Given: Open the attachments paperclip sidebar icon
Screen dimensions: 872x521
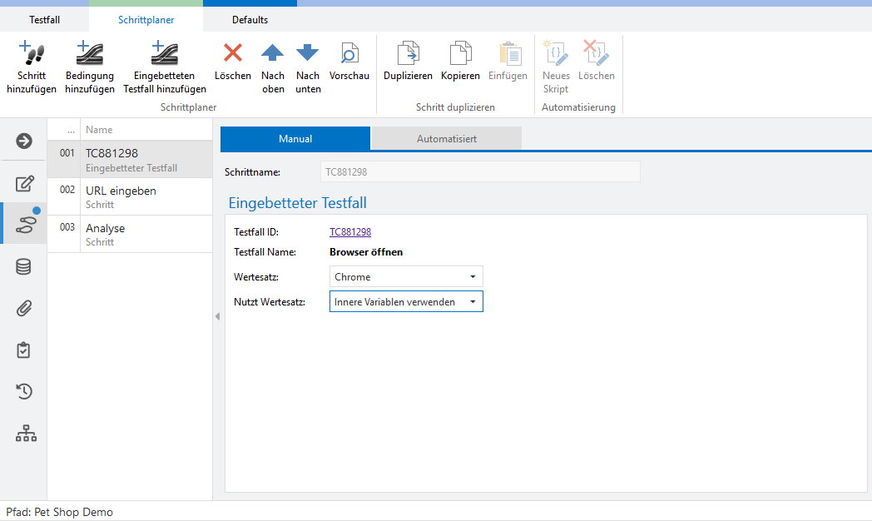Looking at the screenshot, I should click(x=24, y=309).
